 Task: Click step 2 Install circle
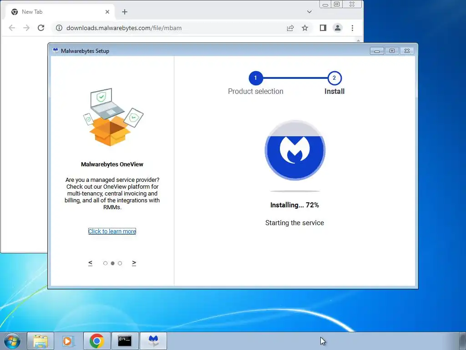pyautogui.click(x=334, y=78)
